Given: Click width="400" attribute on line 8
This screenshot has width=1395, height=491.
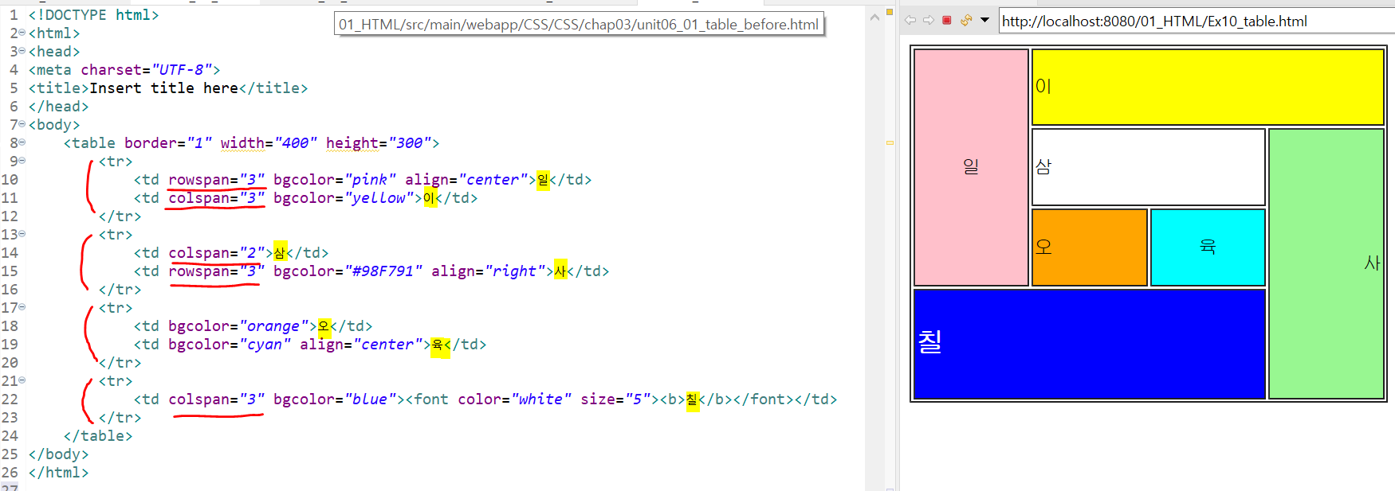Looking at the screenshot, I should pyautogui.click(x=269, y=142).
